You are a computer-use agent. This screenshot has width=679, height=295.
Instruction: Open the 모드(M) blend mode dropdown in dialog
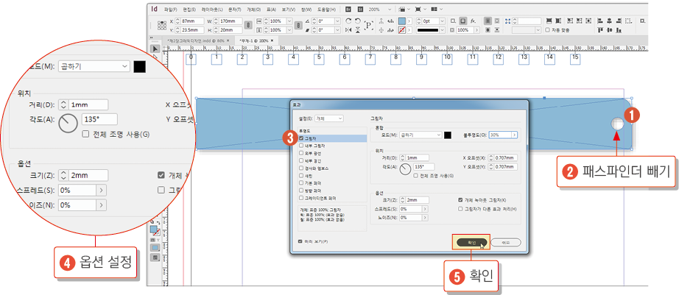coord(421,135)
